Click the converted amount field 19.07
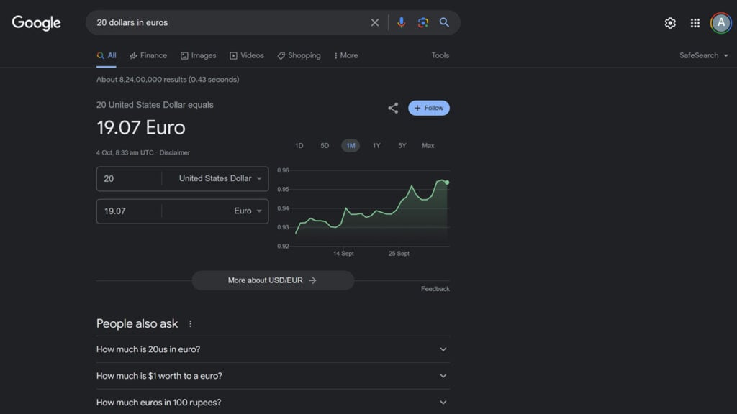Image resolution: width=737 pixels, height=414 pixels. [130, 211]
